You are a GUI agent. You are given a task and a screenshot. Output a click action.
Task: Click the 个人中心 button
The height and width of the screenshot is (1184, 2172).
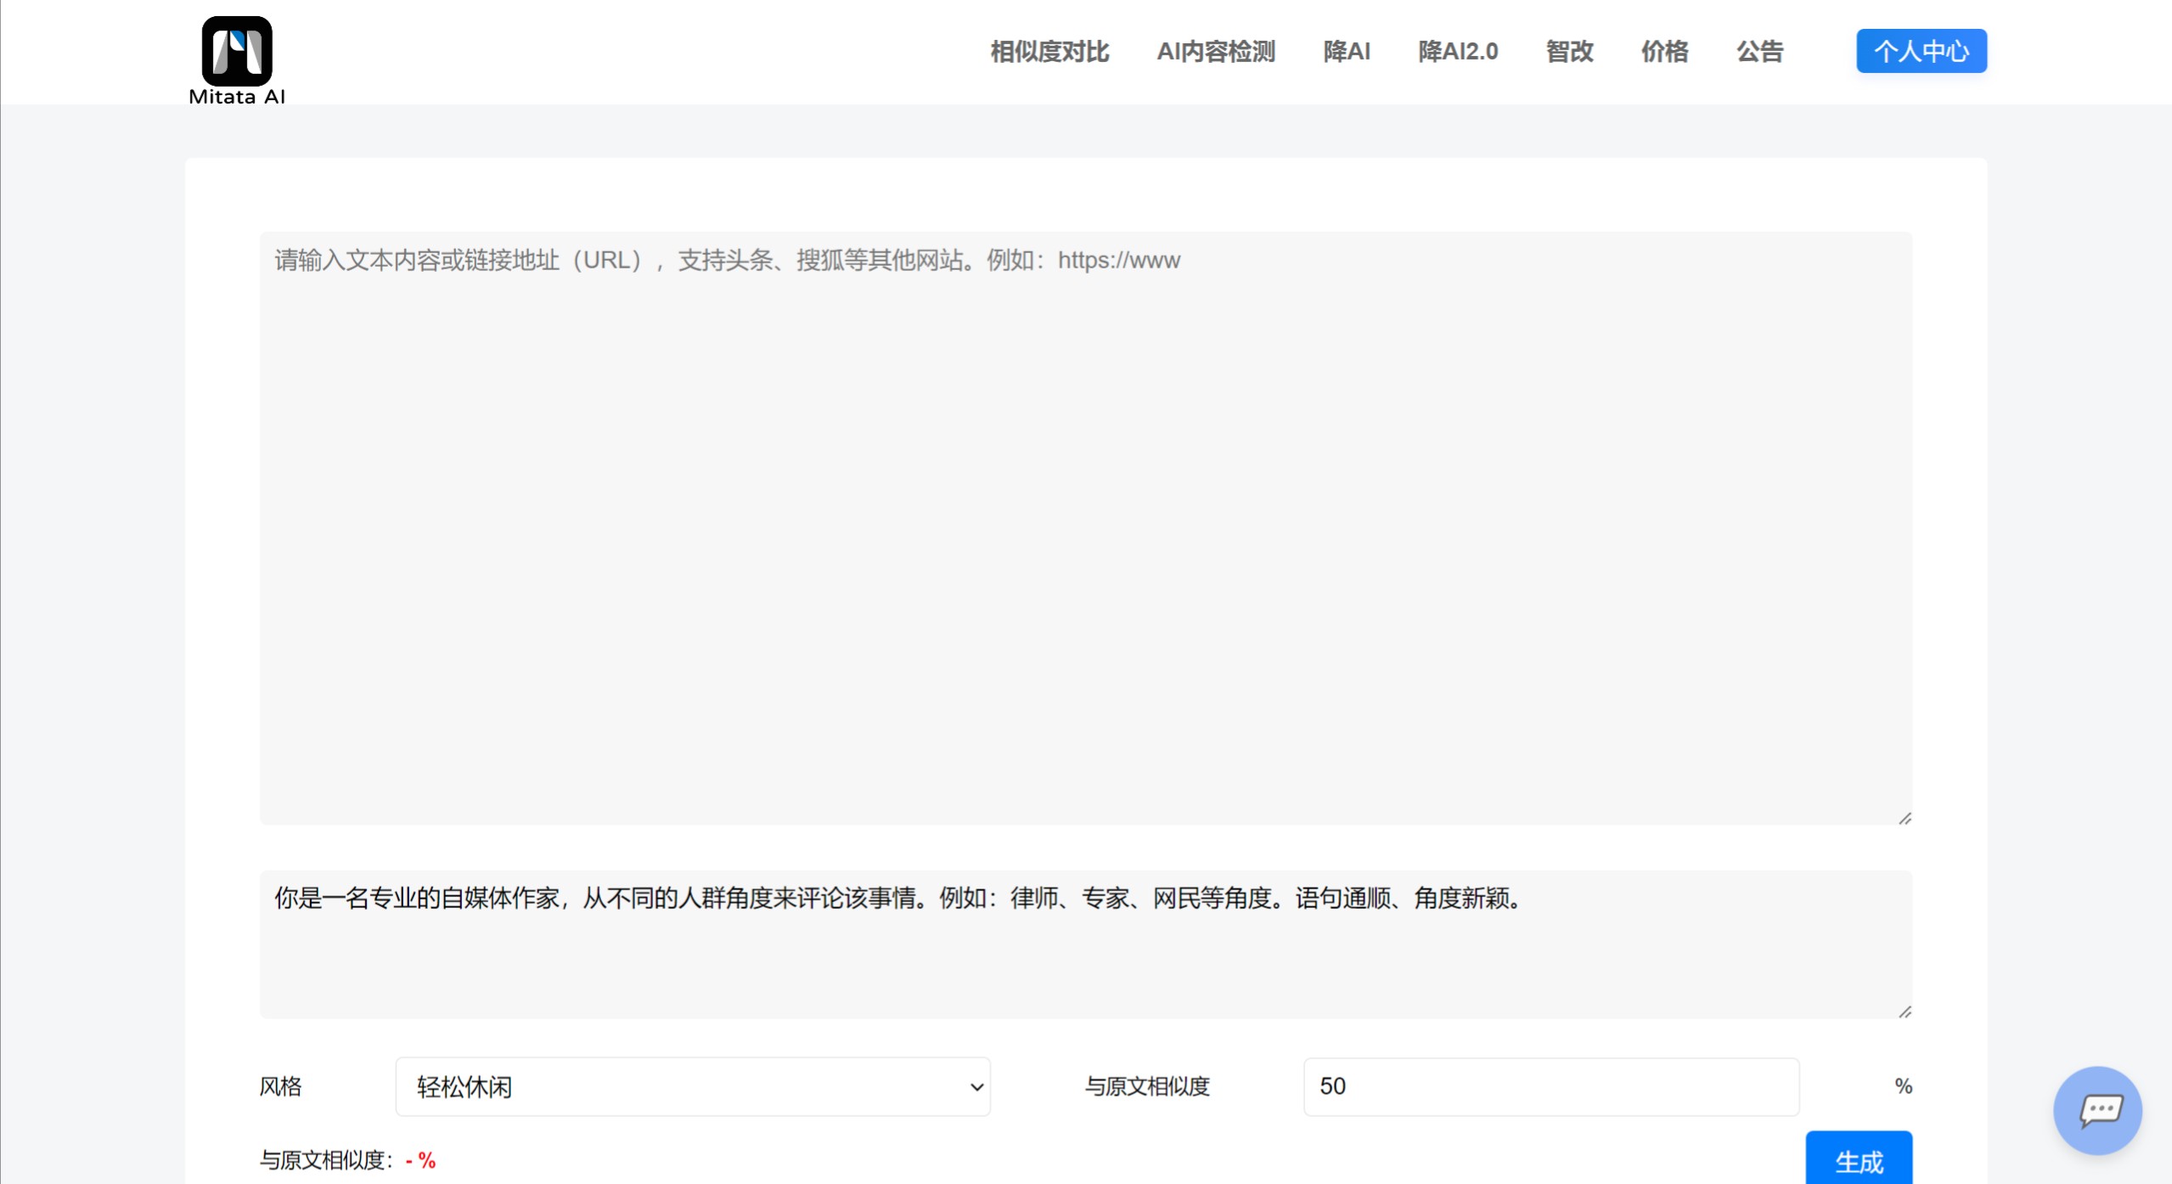1921,51
